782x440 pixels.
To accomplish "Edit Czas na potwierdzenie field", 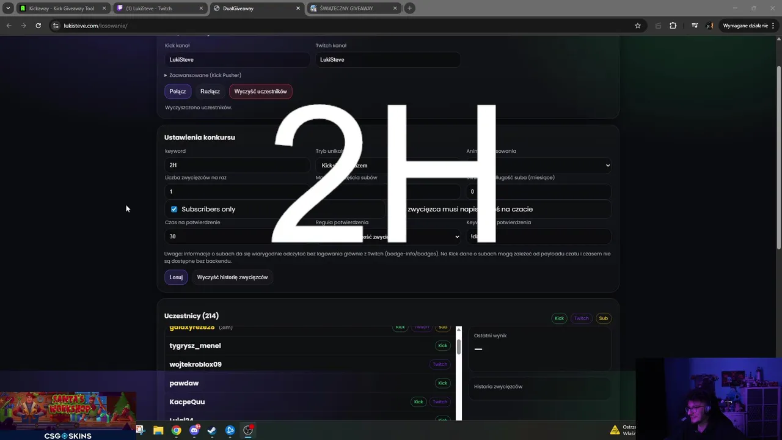I will (236, 236).
